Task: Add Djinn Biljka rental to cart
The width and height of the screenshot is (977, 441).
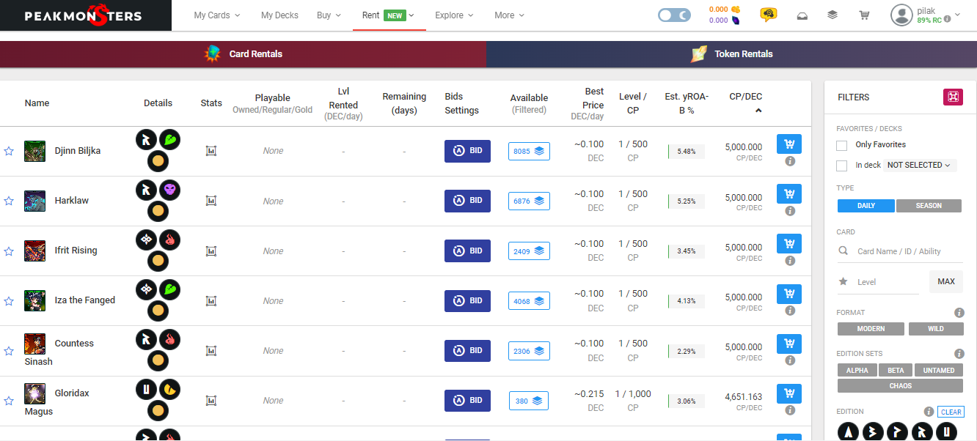Action: (789, 144)
